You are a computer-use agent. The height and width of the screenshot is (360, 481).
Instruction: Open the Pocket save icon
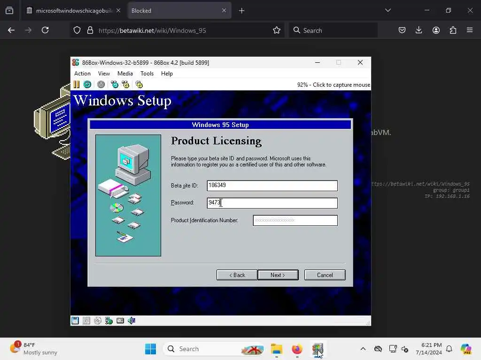(x=402, y=30)
